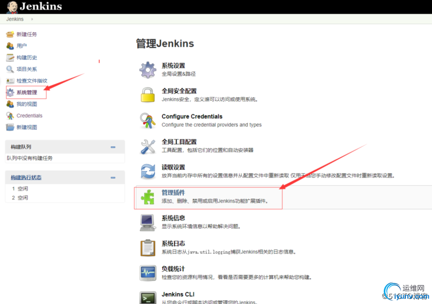Open the 系统信息 title link
432x304 pixels.
(173, 218)
